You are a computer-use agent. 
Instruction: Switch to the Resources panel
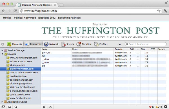(x=33, y=44)
